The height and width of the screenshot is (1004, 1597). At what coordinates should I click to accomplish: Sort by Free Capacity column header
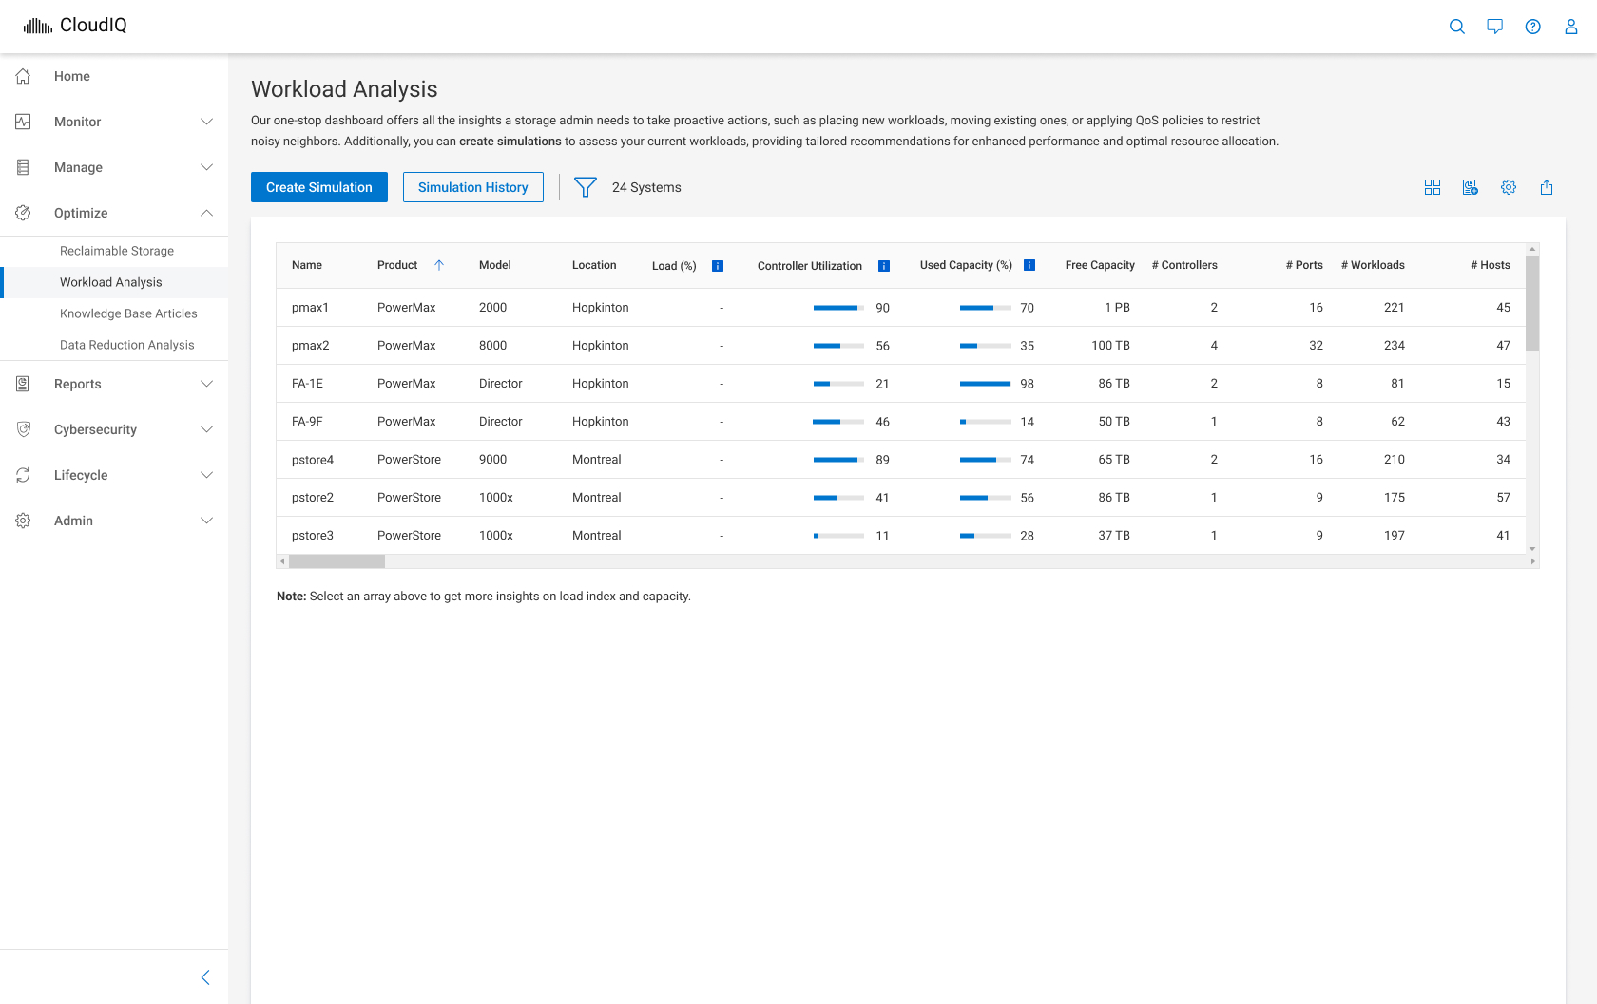click(x=1100, y=265)
